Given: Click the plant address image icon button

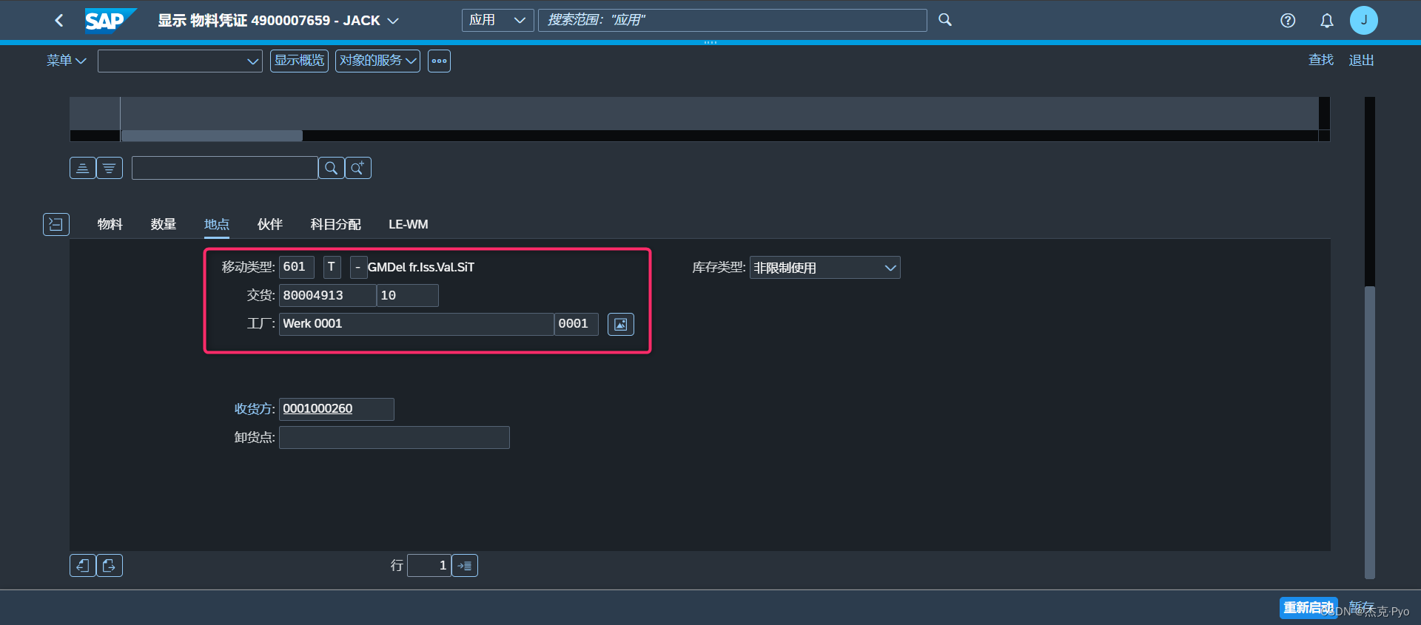Looking at the screenshot, I should [620, 324].
